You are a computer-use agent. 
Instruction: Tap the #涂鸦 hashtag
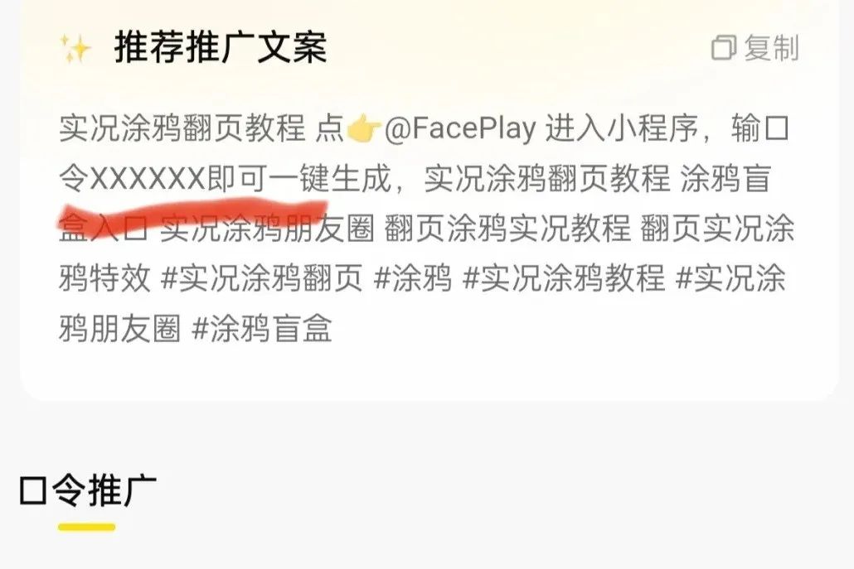413,278
